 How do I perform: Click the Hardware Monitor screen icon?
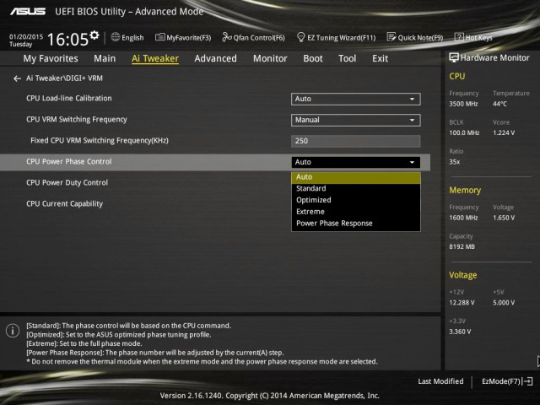coord(454,57)
